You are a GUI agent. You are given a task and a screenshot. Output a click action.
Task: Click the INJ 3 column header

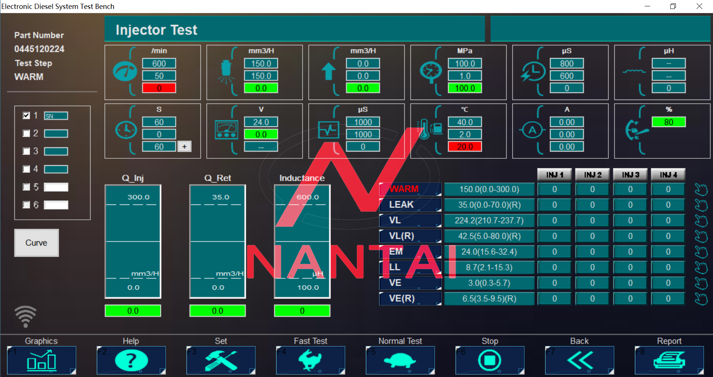coord(631,174)
